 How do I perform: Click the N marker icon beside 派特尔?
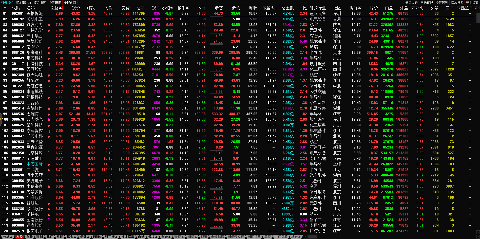[x=49, y=215]
